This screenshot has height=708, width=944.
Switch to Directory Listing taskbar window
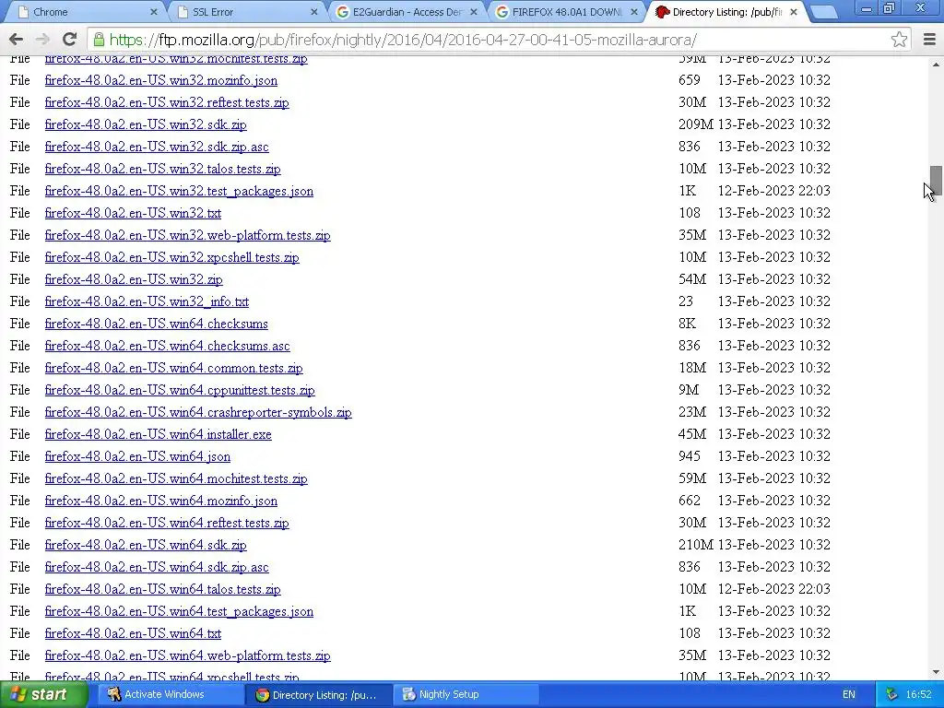click(317, 694)
